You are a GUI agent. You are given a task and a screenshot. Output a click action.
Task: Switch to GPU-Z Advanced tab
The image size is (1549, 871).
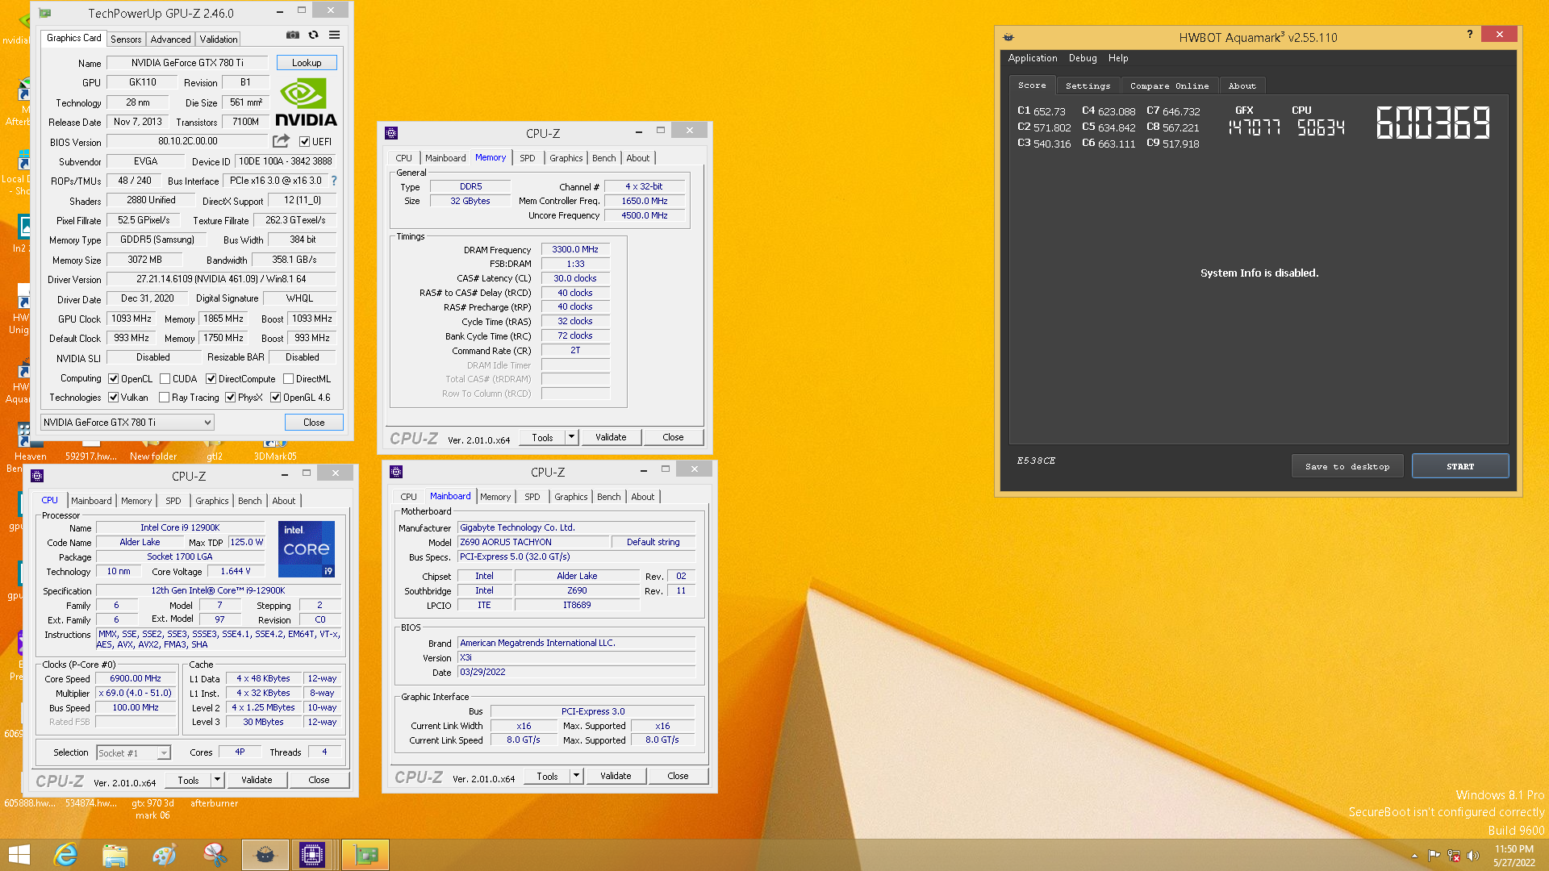click(x=170, y=39)
